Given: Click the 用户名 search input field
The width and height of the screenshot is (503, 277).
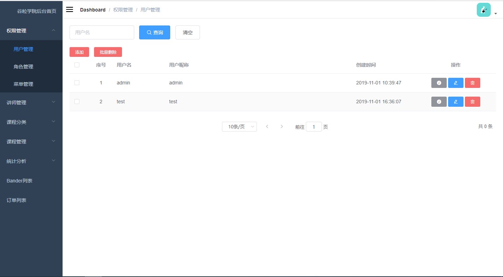Looking at the screenshot, I should [101, 32].
